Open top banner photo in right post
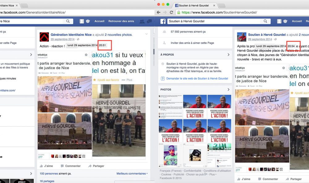The height and width of the screenshot is (183, 309). click(x=262, y=107)
